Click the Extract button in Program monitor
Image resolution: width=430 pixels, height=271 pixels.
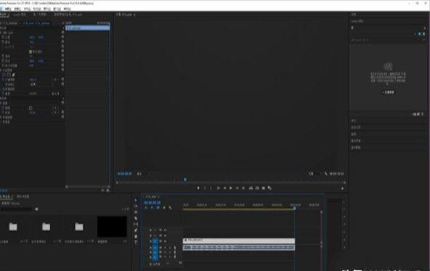pos(257,188)
